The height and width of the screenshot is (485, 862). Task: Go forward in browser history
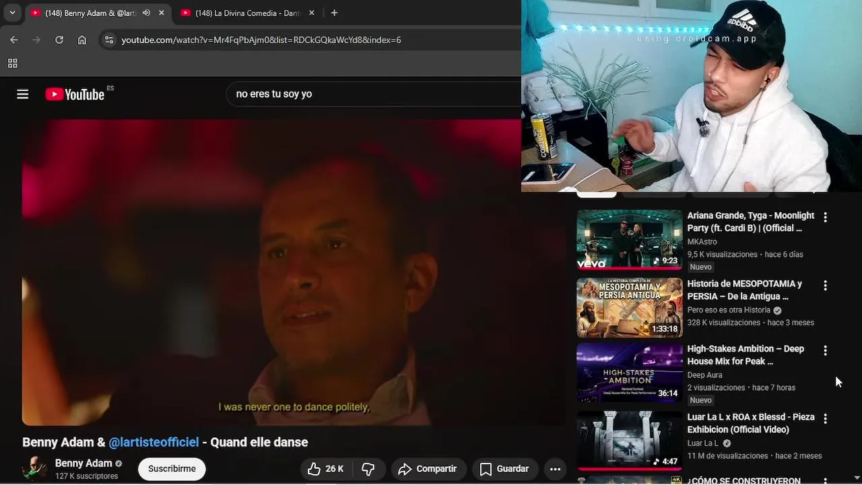coord(36,40)
